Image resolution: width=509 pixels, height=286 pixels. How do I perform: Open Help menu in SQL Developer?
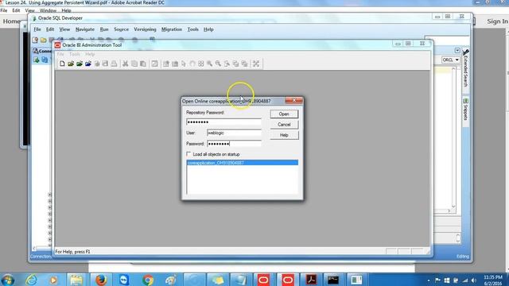pyautogui.click(x=208, y=29)
